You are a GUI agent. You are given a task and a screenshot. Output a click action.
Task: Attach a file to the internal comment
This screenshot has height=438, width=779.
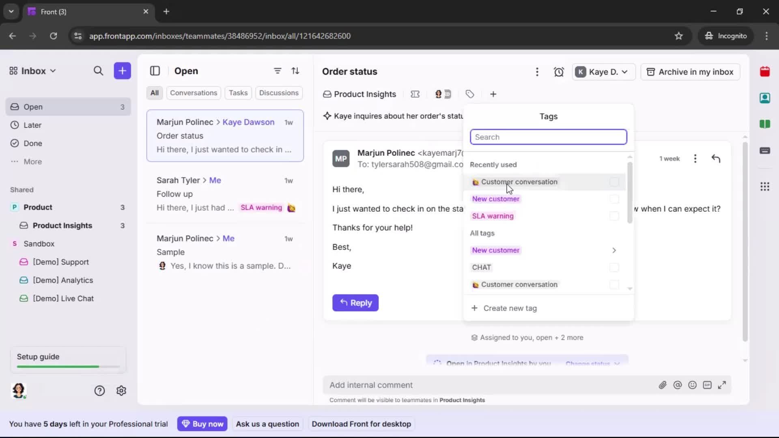tap(663, 385)
